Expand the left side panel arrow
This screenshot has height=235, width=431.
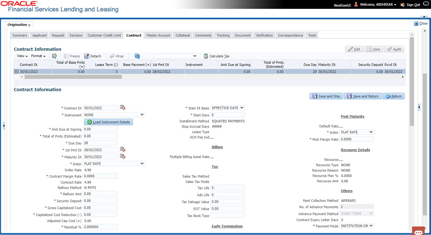click(4, 126)
